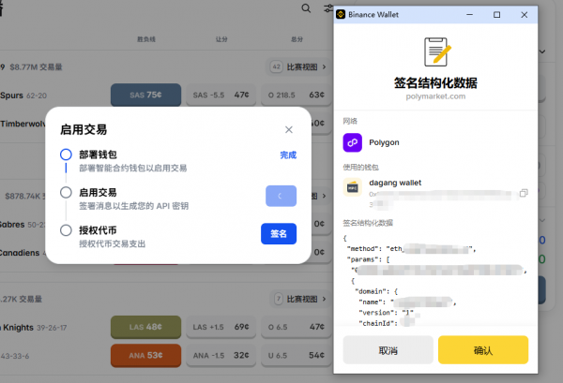Click the Polygon network icon
This screenshot has height=383, width=563.
click(352, 142)
